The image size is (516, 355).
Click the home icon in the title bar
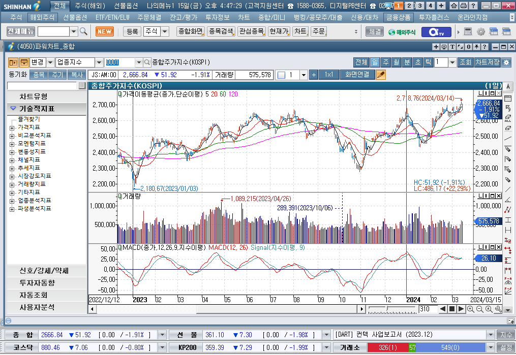(454, 6)
